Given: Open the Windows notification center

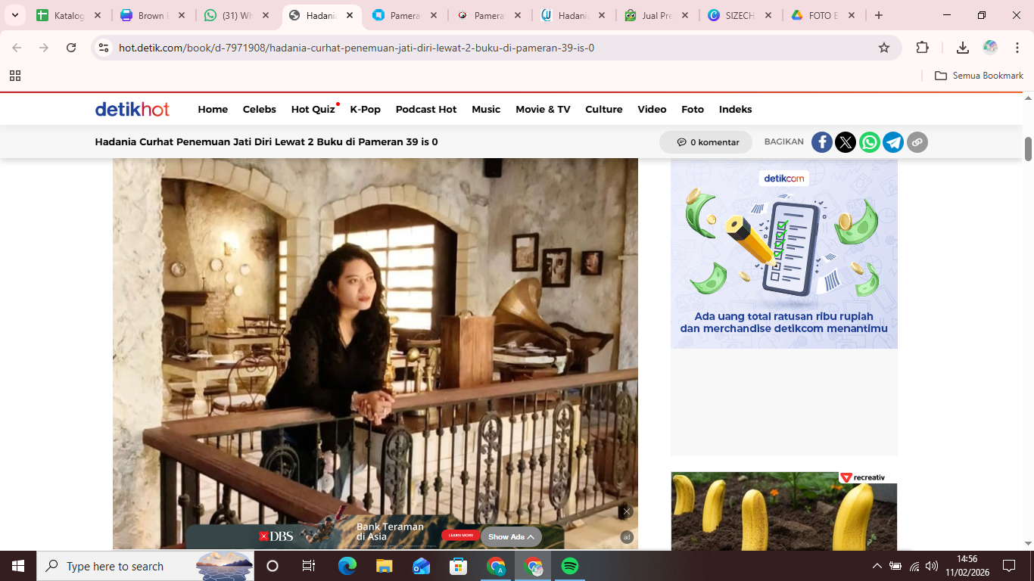Looking at the screenshot, I should coord(1009,566).
